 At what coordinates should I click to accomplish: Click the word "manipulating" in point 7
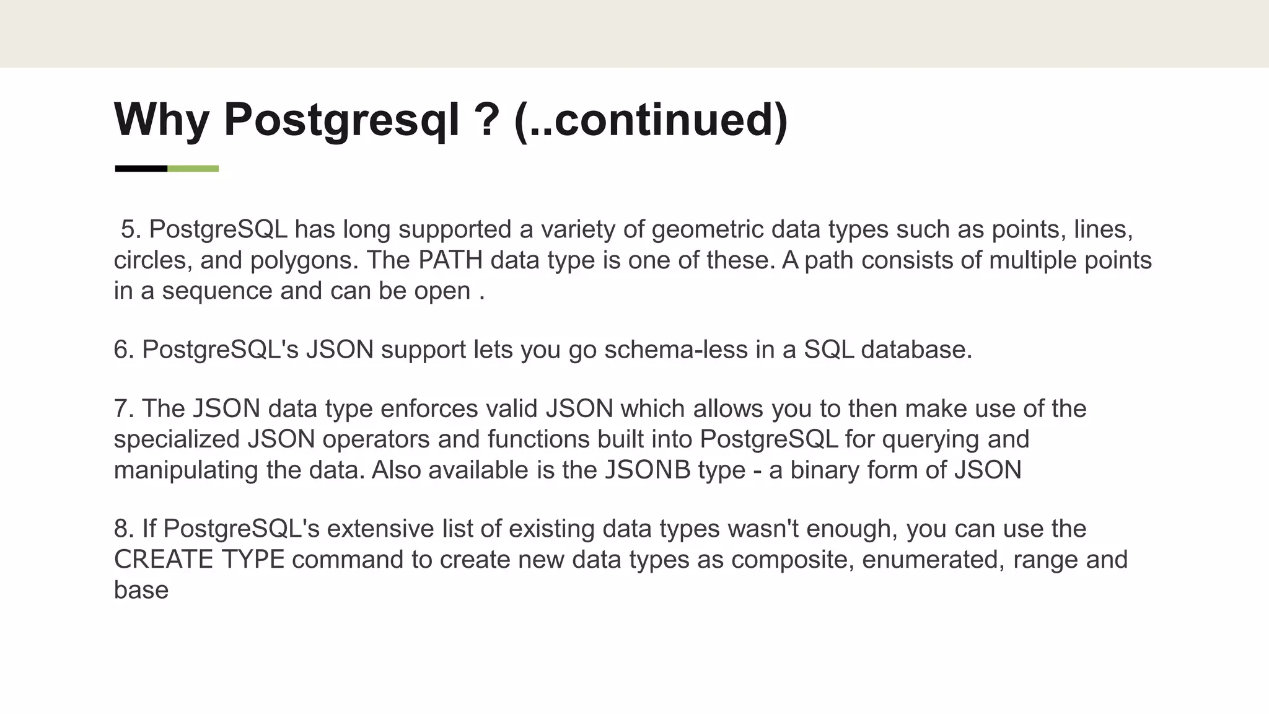pos(186,471)
